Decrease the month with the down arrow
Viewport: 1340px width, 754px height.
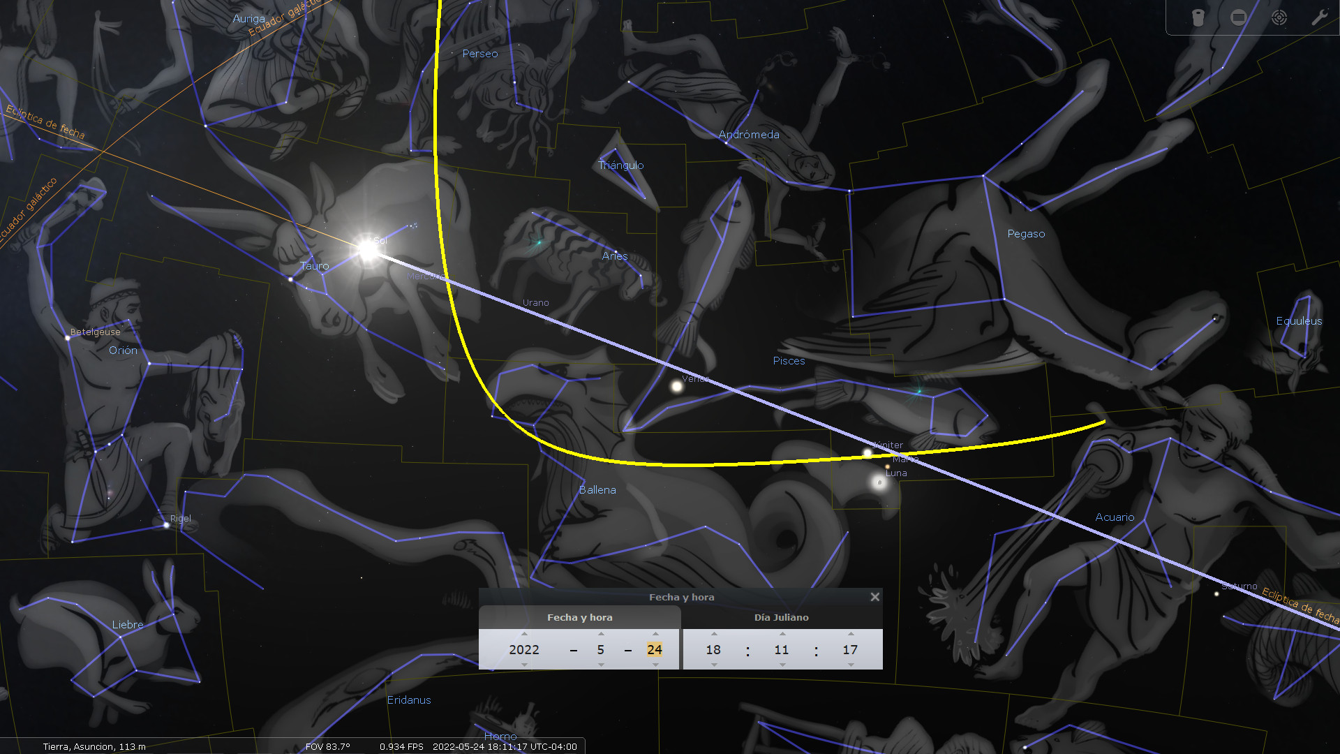(x=601, y=665)
